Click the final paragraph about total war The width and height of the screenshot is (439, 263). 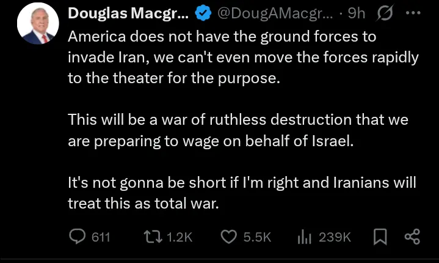click(241, 193)
